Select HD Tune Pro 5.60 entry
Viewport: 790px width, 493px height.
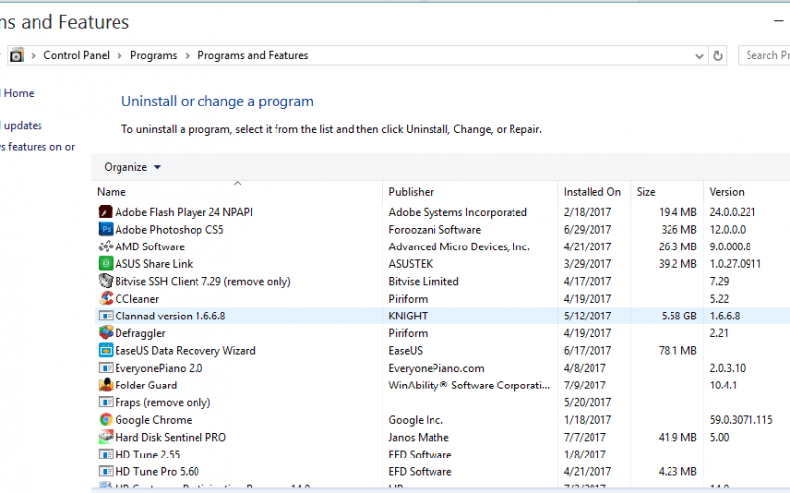(x=442, y=472)
